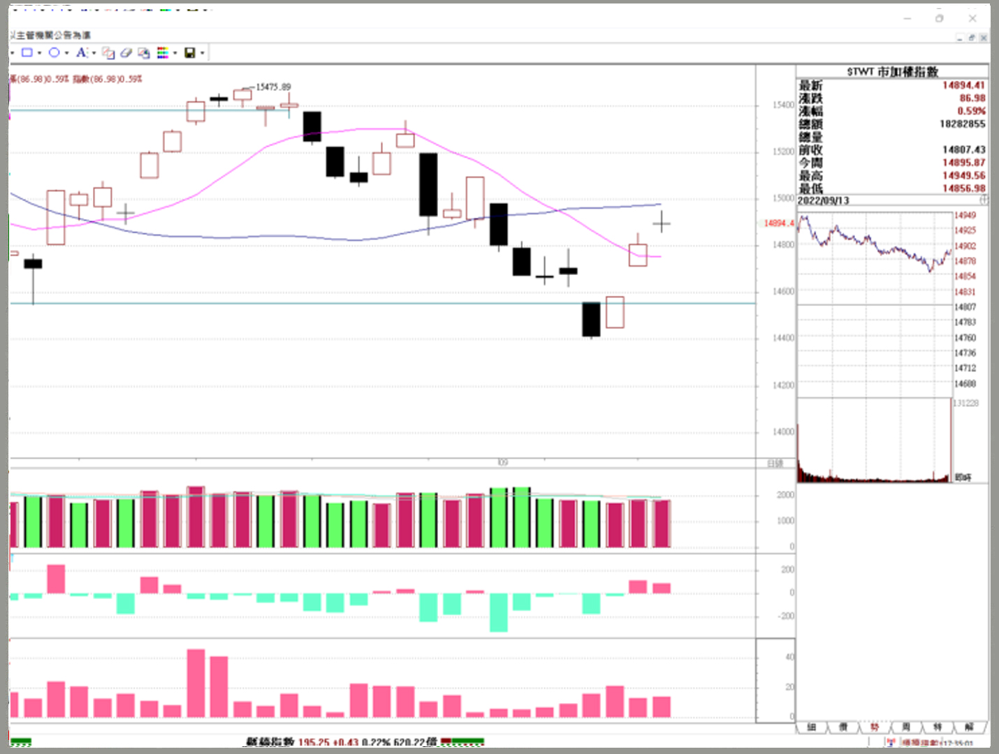Expand the ellipse tool dropdown arrow
Screen dimensions: 999x754
(x=66, y=53)
